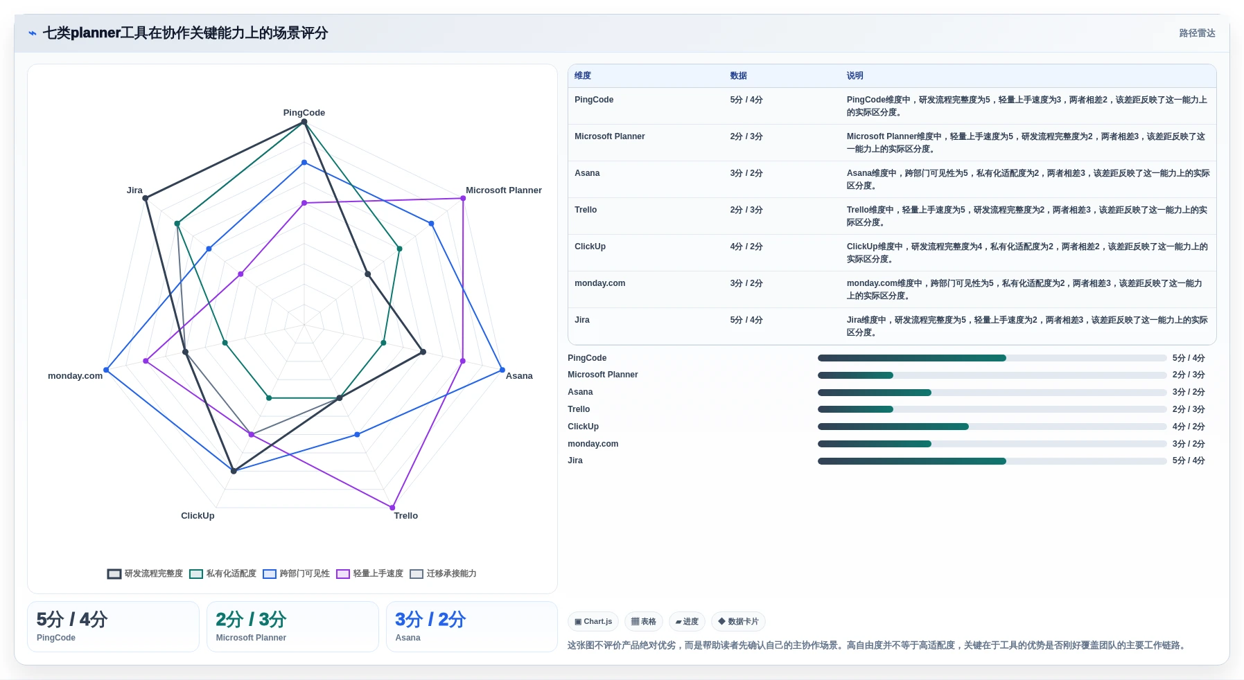Click the Trello progress value 2分 / 3分
1244x680 pixels.
tap(1189, 410)
